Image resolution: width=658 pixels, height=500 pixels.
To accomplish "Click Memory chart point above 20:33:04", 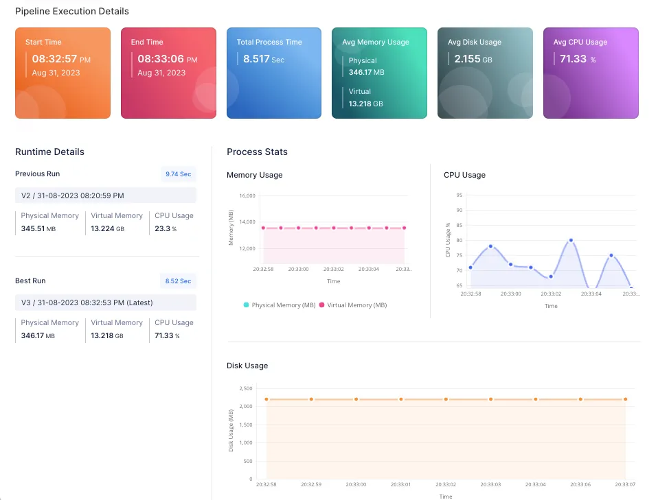I will [x=369, y=228].
